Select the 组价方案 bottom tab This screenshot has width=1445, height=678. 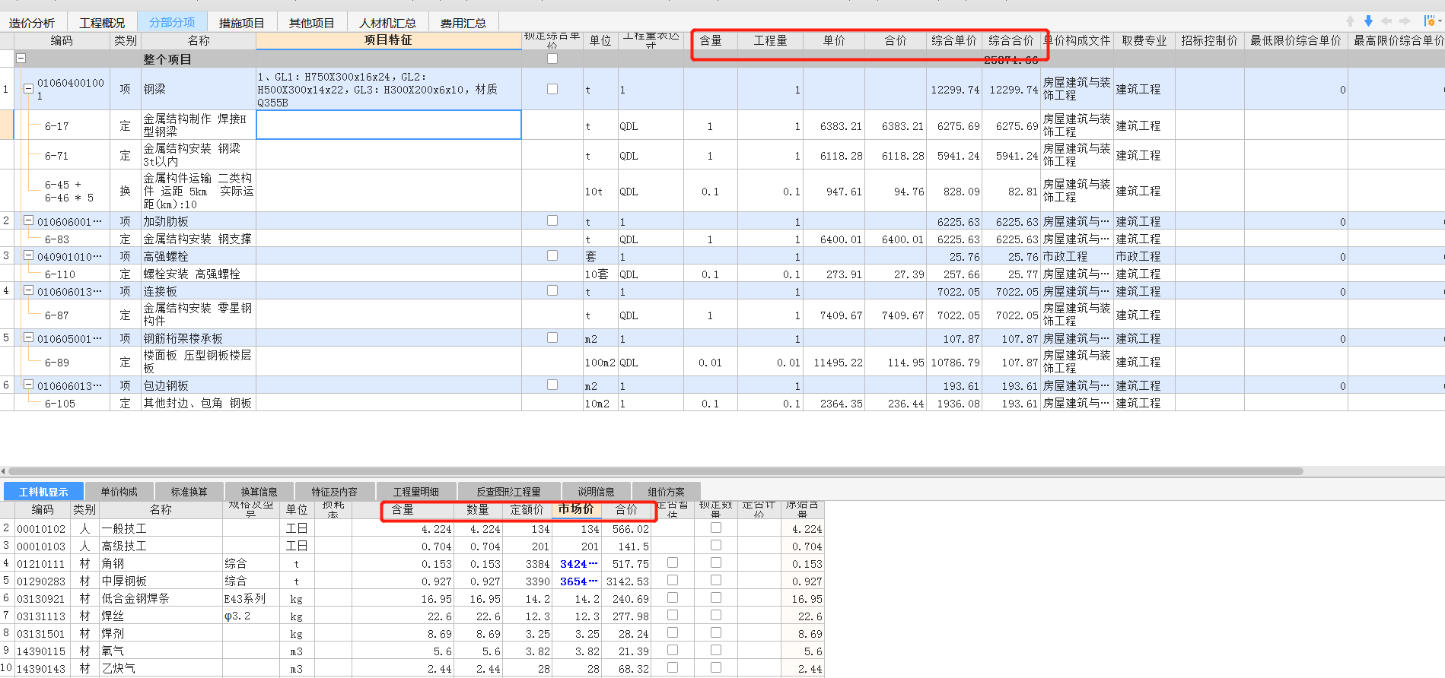(667, 492)
